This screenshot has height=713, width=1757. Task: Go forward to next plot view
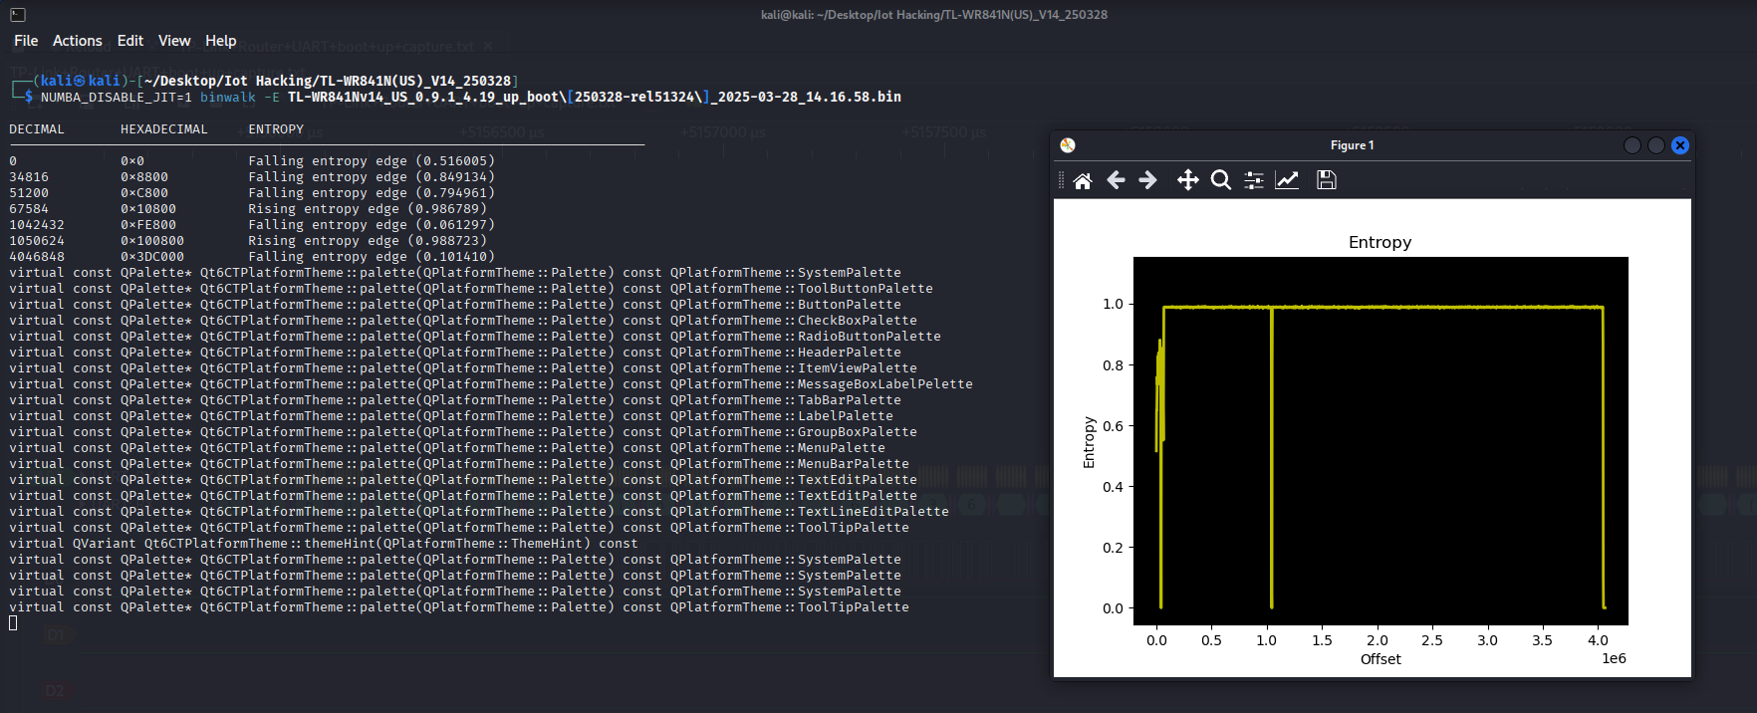(x=1147, y=180)
